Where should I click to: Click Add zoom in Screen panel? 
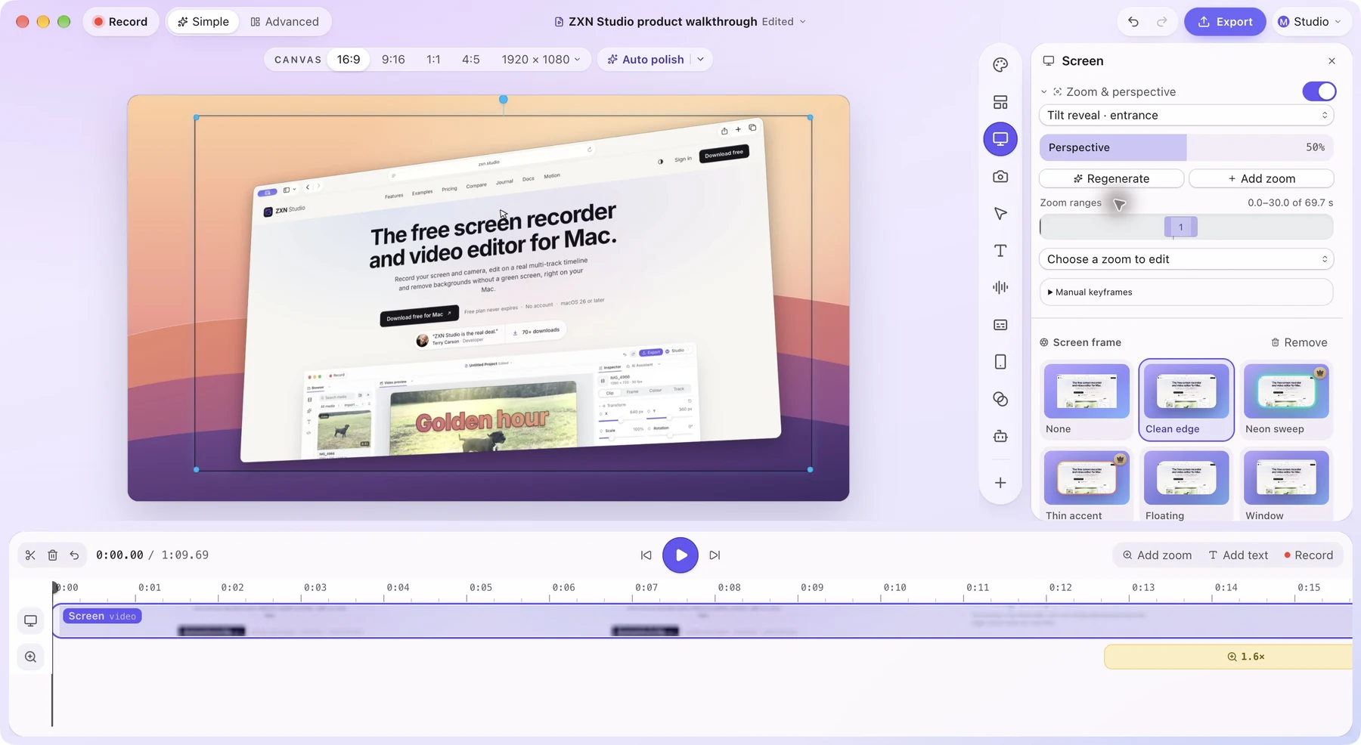[x=1261, y=179]
